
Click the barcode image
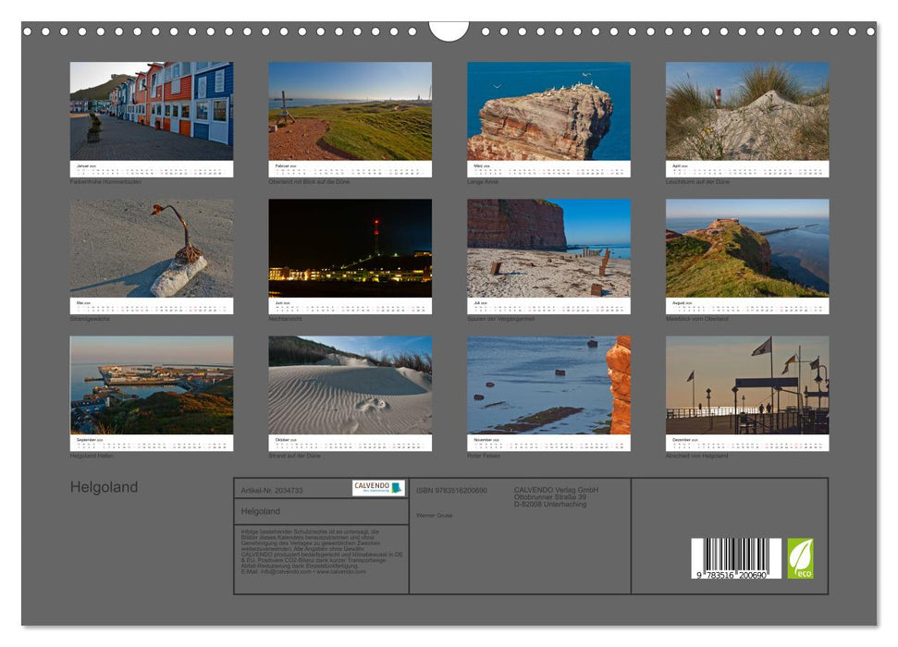pos(735,558)
